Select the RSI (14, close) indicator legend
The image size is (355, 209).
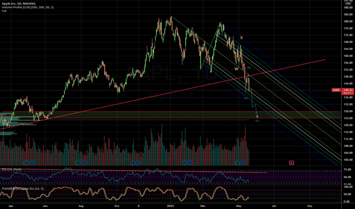pos(11,169)
